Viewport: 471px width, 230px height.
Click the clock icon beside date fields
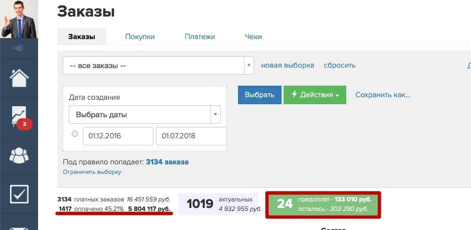point(75,134)
